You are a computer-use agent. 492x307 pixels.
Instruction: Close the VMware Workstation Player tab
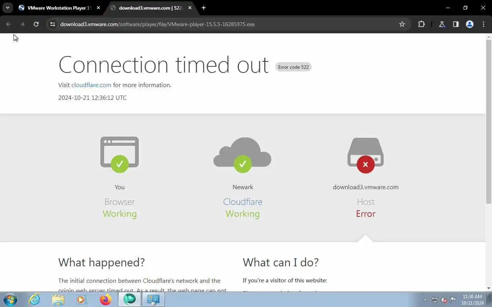coord(98,8)
